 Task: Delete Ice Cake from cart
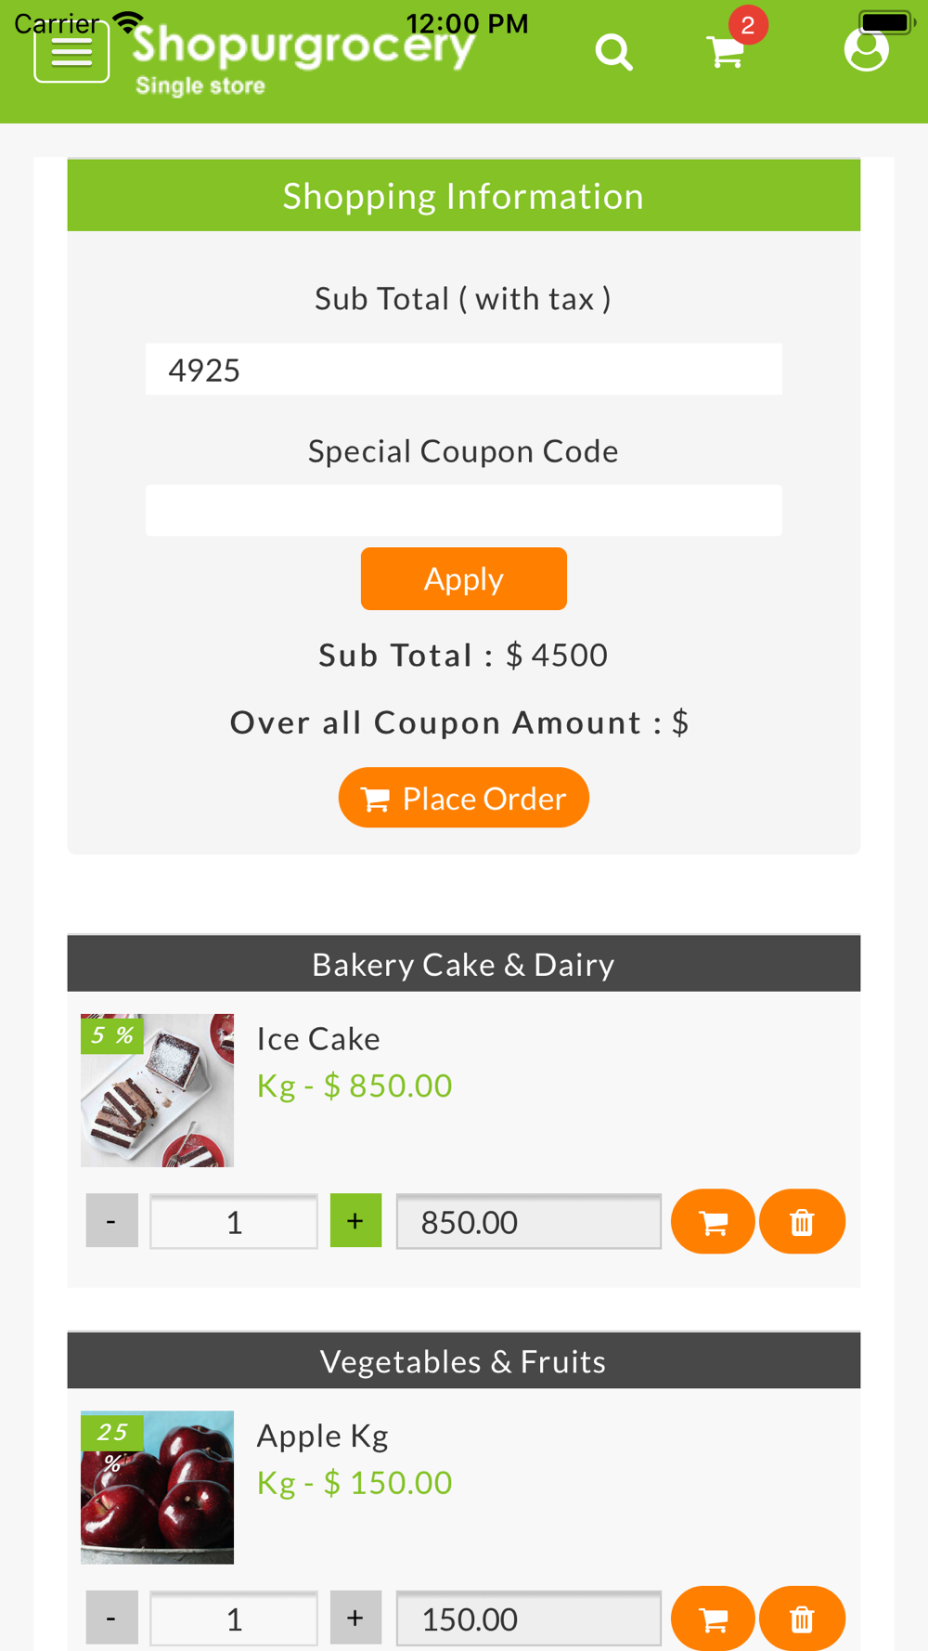[x=802, y=1222]
